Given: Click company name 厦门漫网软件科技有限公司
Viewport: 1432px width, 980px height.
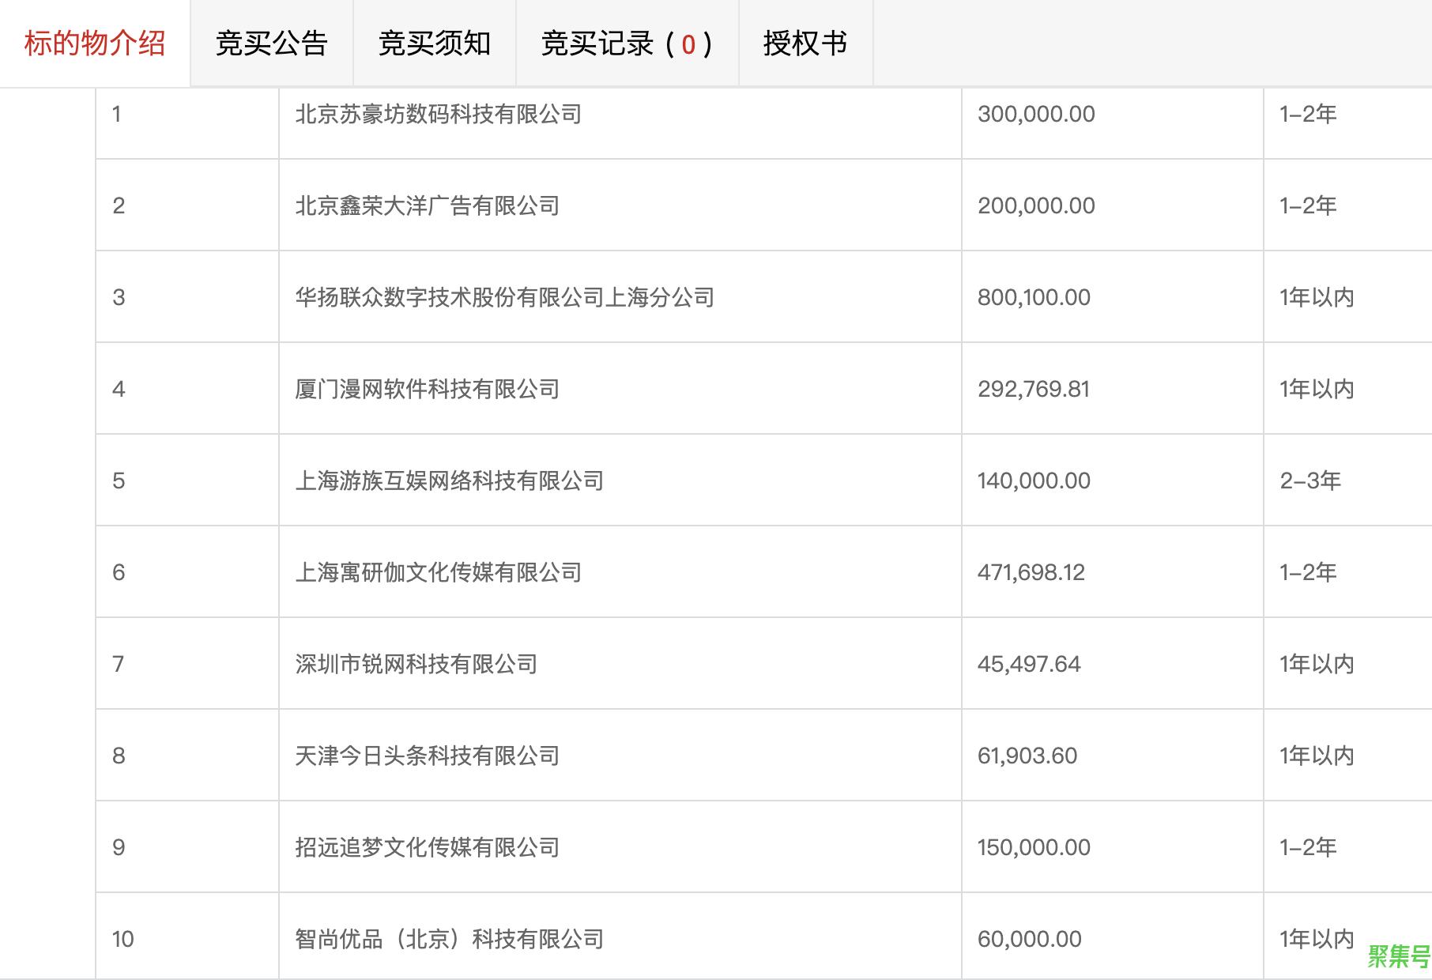Looking at the screenshot, I should 428,390.
